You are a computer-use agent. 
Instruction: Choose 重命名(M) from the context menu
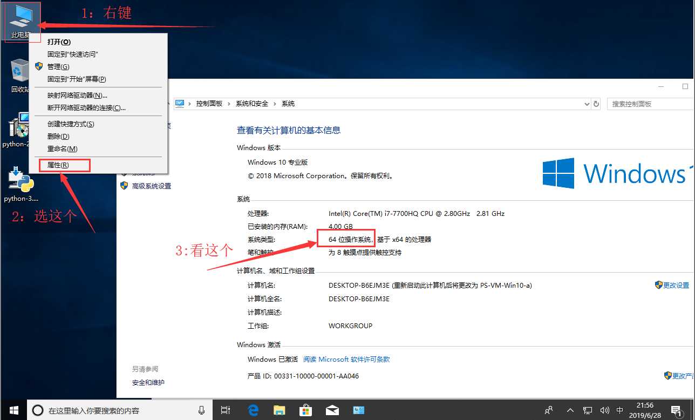98,148
